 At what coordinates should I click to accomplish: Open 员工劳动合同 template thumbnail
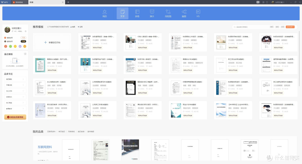point(221,65)
